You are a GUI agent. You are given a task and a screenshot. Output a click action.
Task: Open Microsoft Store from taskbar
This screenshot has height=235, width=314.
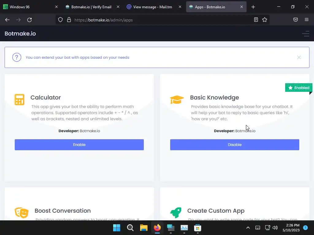pos(198,228)
